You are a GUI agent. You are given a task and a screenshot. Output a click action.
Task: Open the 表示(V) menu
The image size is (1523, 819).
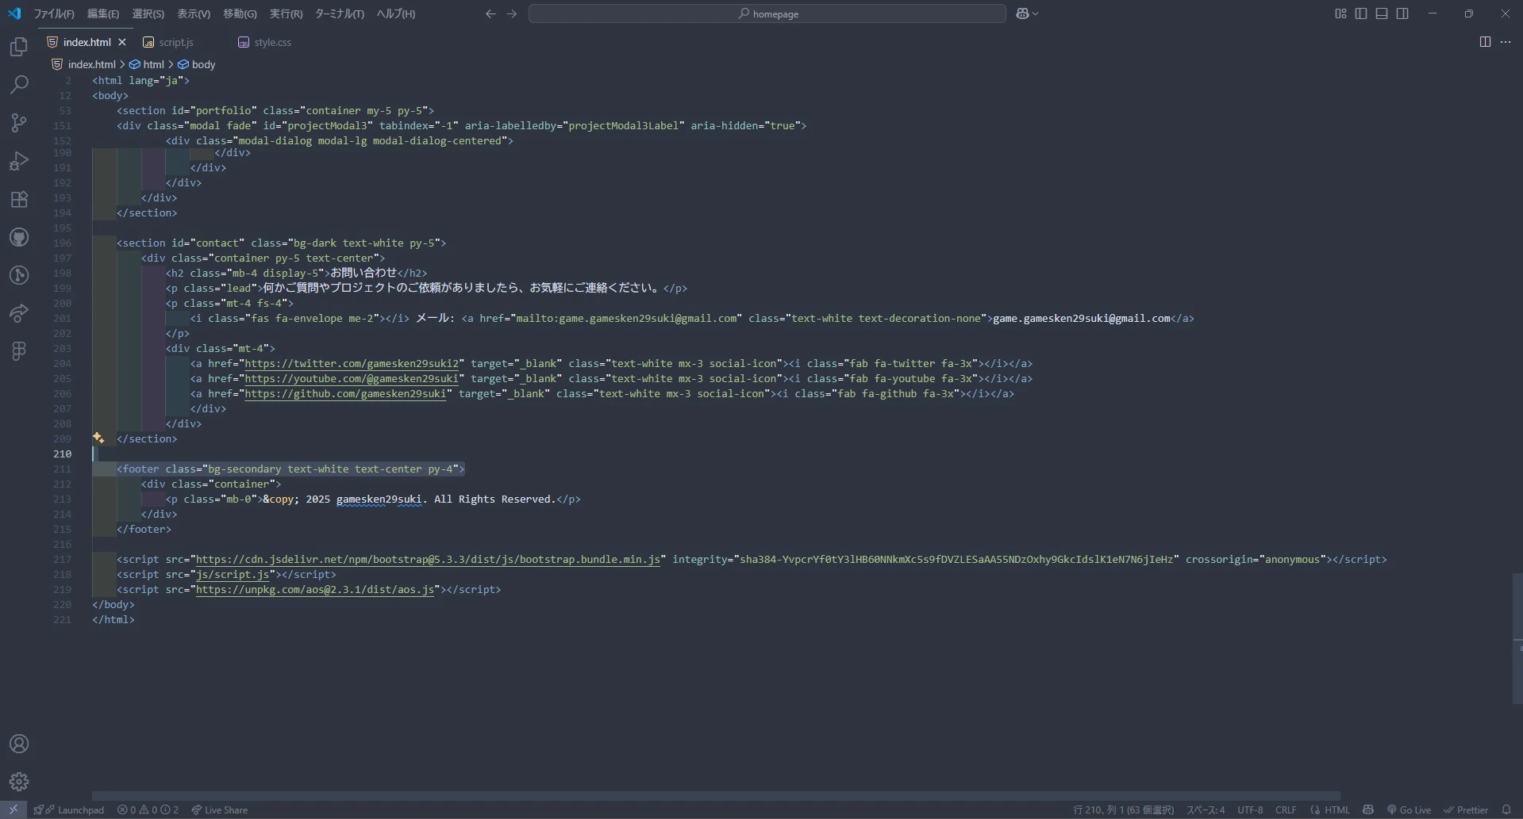[194, 13]
